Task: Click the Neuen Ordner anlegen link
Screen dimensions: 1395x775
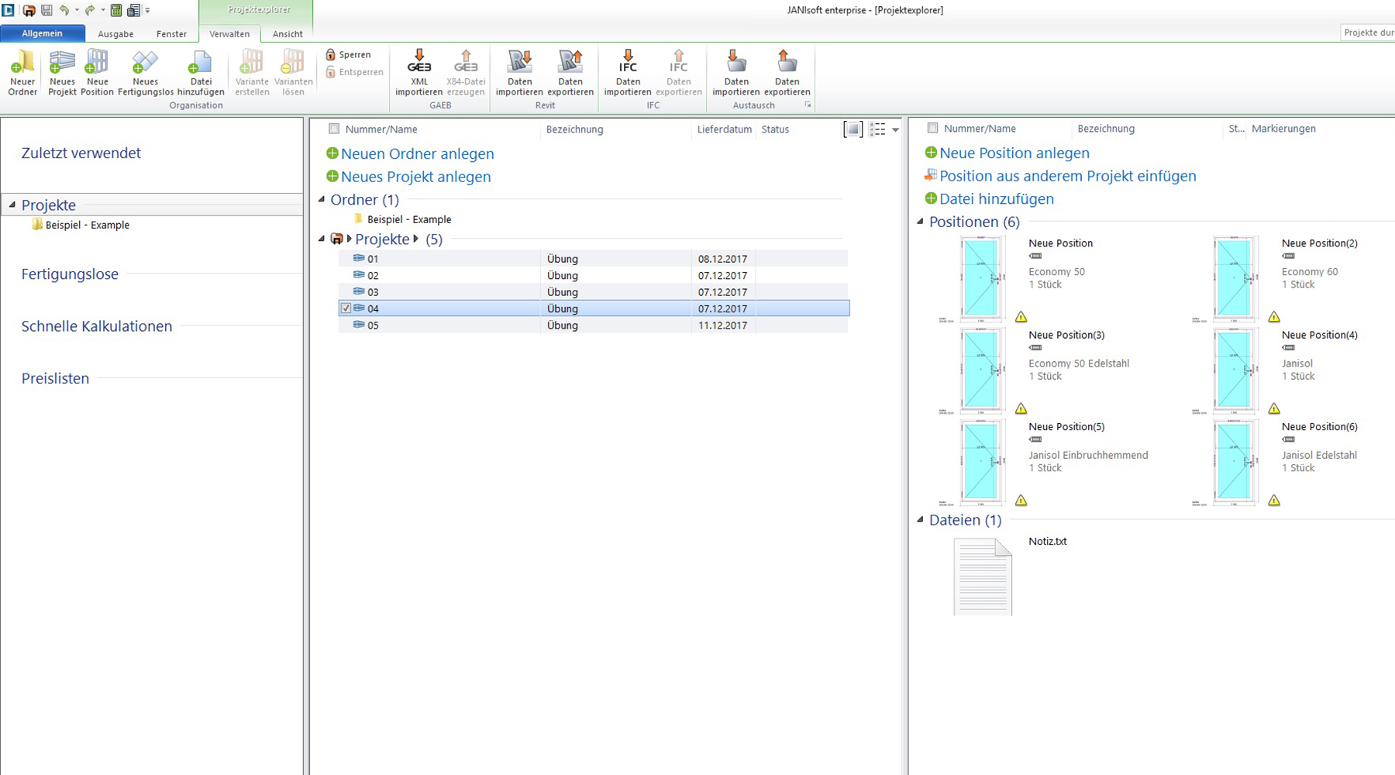Action: coord(417,153)
